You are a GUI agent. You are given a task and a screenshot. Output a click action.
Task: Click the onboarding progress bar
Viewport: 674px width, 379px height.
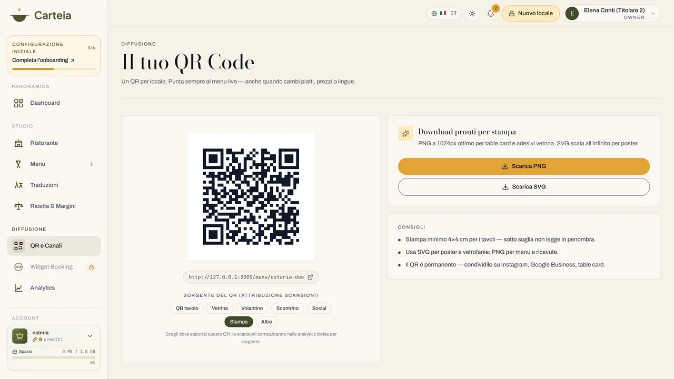click(54, 69)
